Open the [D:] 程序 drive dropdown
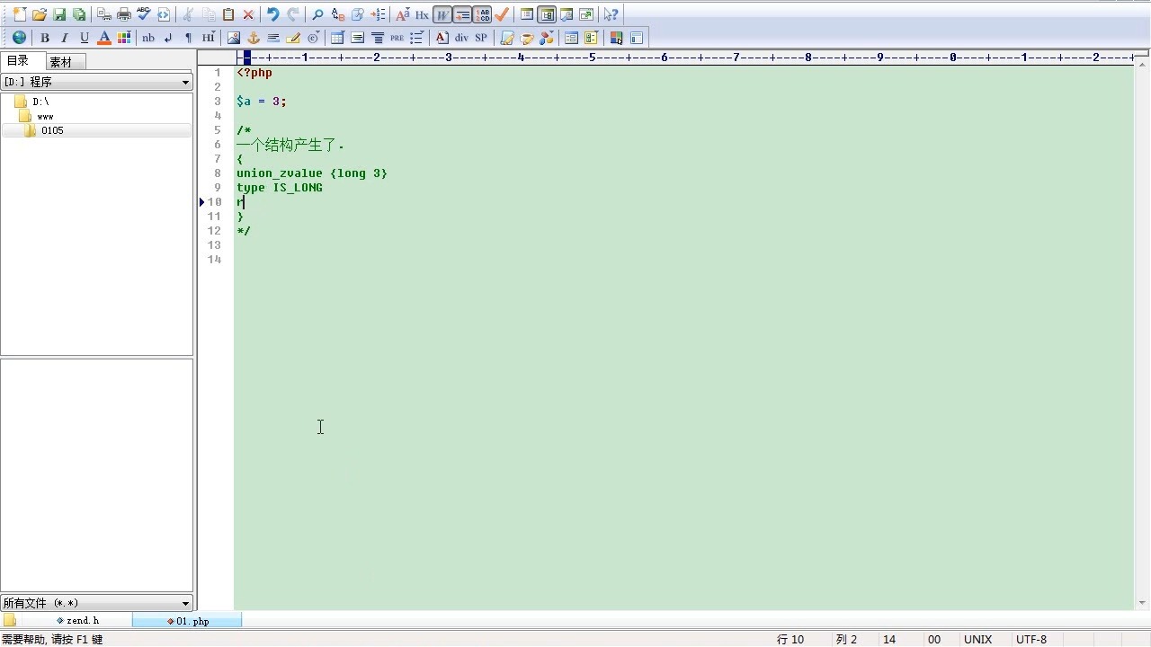 click(97, 82)
